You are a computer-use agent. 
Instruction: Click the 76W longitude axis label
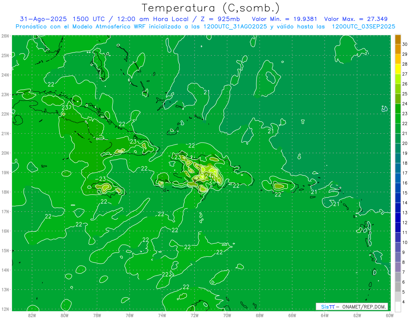(130, 315)
